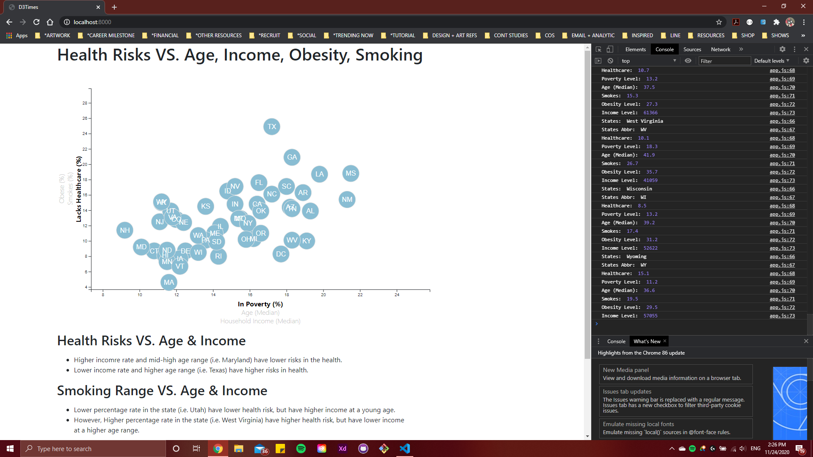This screenshot has width=813, height=457.
Task: Reload the page
Action: point(36,22)
